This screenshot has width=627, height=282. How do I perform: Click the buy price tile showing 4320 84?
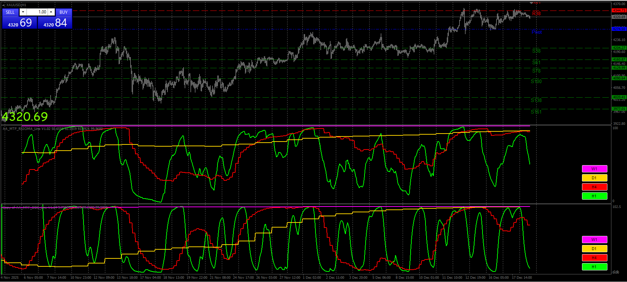55,23
